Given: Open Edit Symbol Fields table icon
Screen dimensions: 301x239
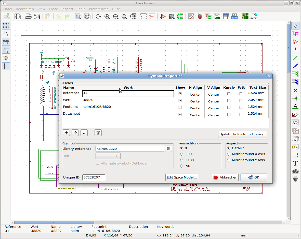Looking at the screenshot, I should pyautogui.click(x=226, y=17).
